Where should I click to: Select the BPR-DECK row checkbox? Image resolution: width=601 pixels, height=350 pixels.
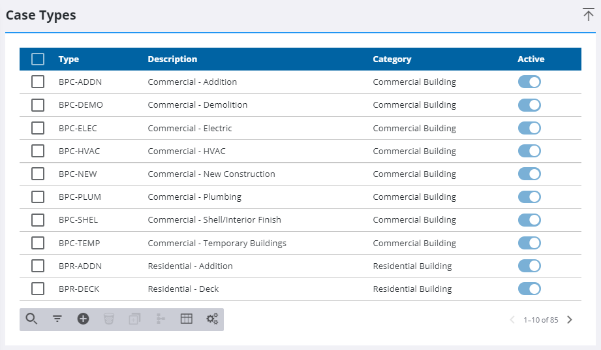tap(38, 289)
